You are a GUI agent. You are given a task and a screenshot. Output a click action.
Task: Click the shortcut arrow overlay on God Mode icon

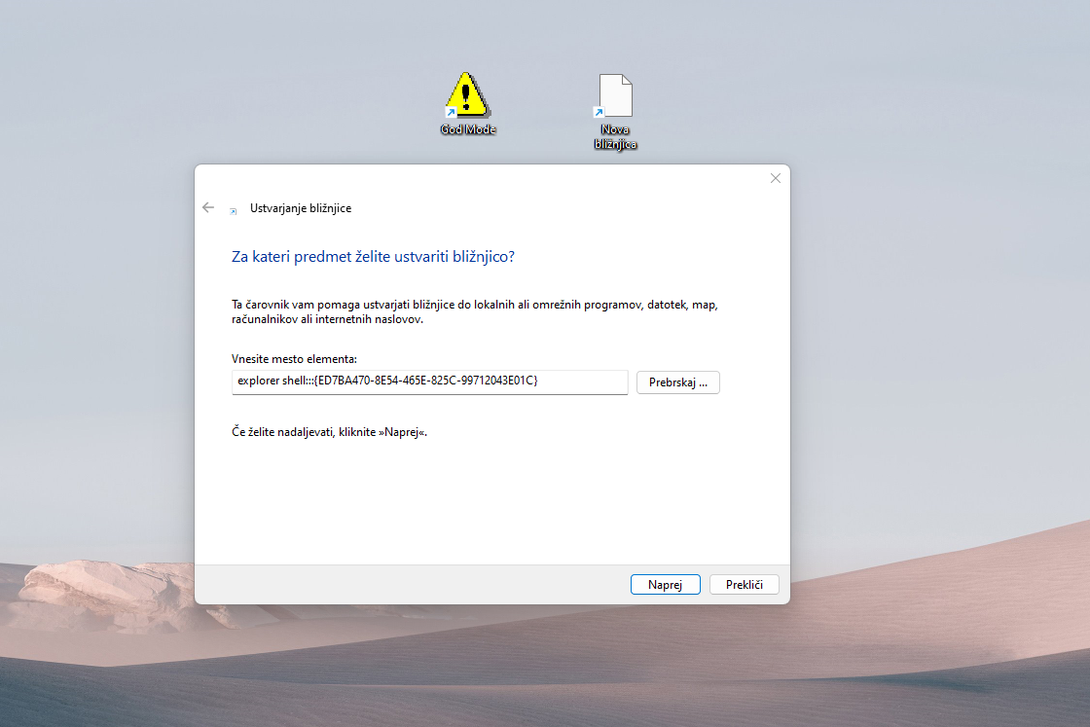(452, 112)
